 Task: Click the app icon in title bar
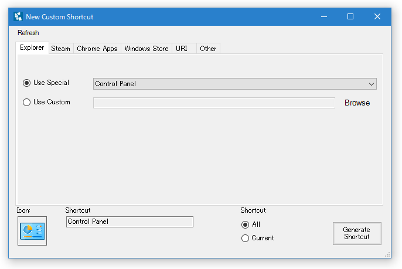(18, 16)
